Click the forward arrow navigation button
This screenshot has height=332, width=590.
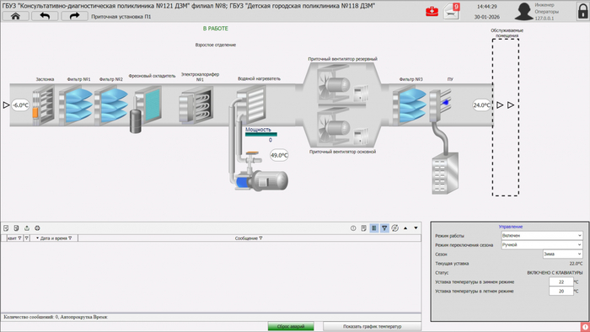74,16
